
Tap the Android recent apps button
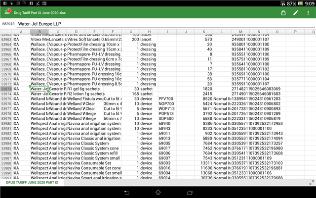(x=190, y=193)
